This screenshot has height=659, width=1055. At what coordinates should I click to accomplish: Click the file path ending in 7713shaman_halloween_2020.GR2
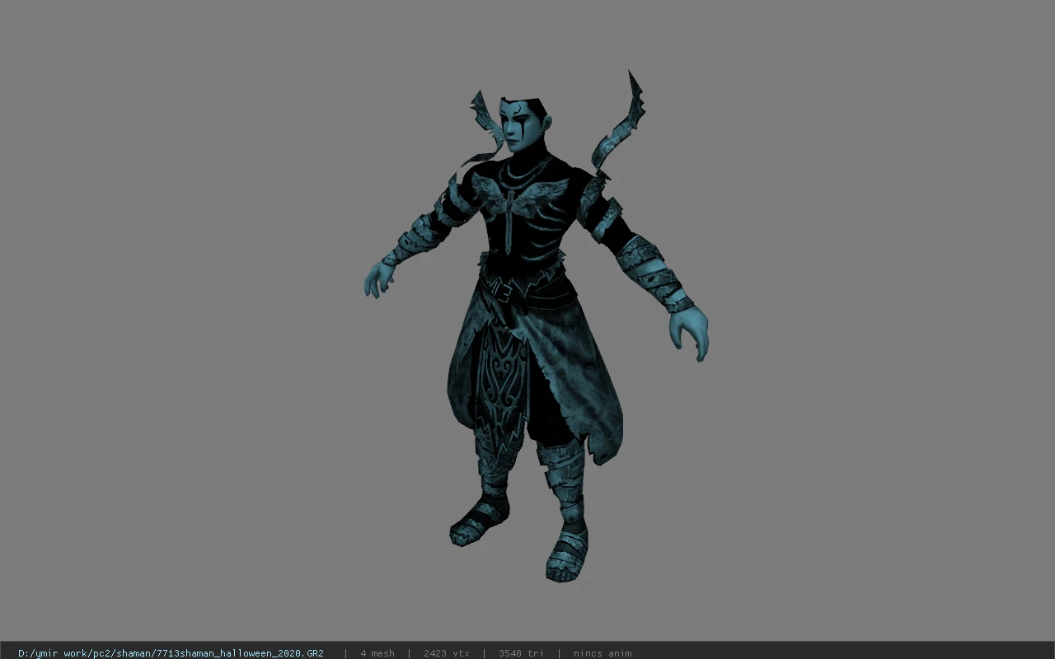click(171, 653)
